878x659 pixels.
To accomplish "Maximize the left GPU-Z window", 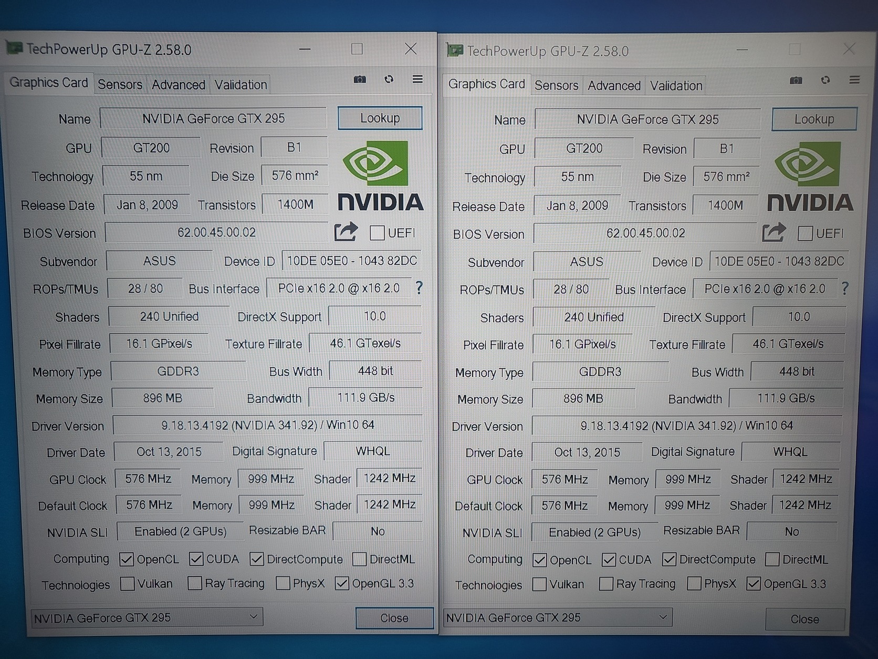I will (x=357, y=49).
